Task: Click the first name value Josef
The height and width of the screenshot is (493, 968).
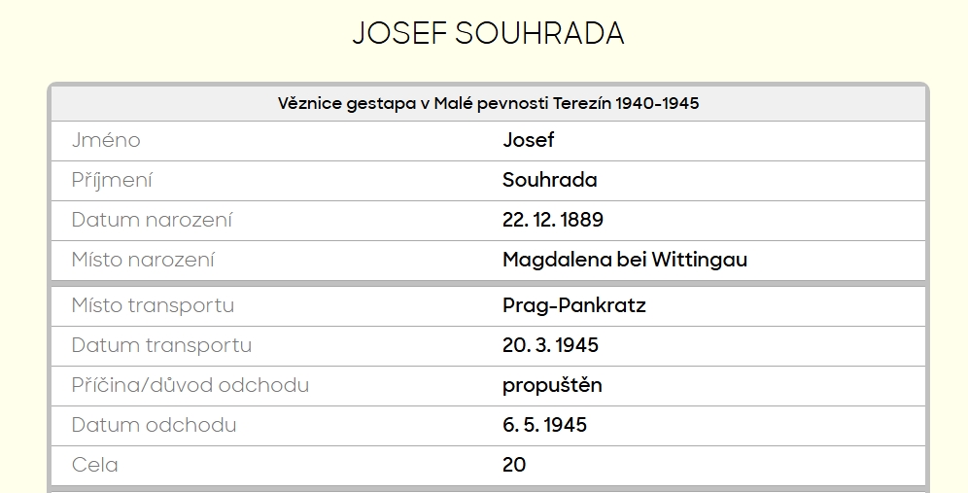Action: (528, 140)
